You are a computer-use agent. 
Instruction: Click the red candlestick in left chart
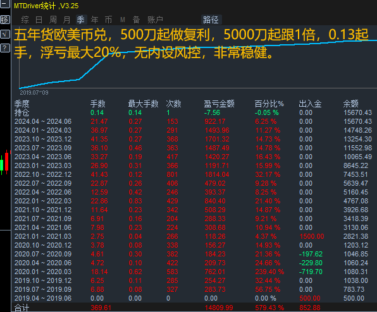click(x=6, y=161)
